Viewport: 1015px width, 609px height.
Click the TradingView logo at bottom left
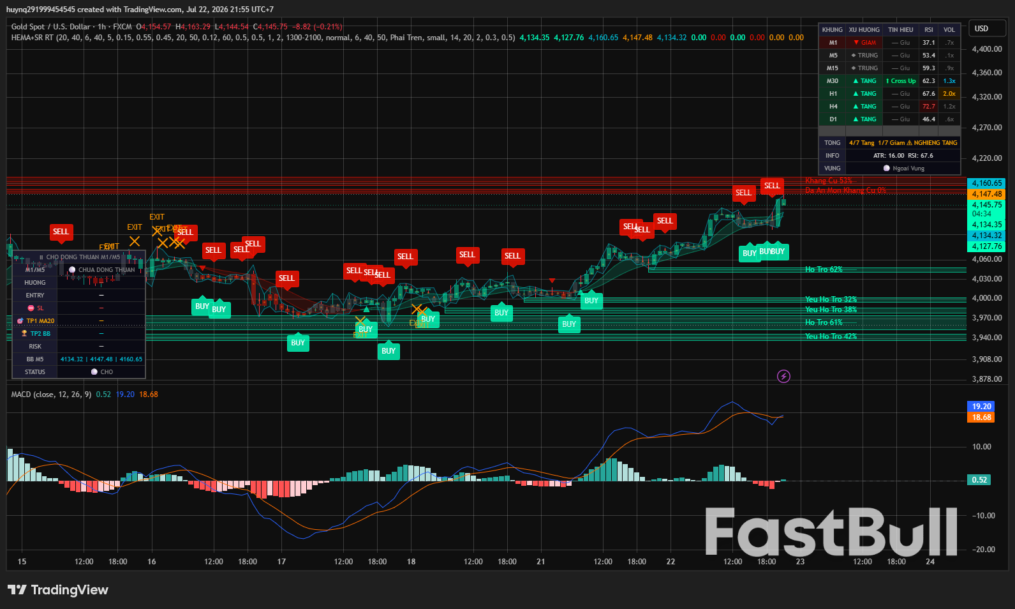click(58, 590)
